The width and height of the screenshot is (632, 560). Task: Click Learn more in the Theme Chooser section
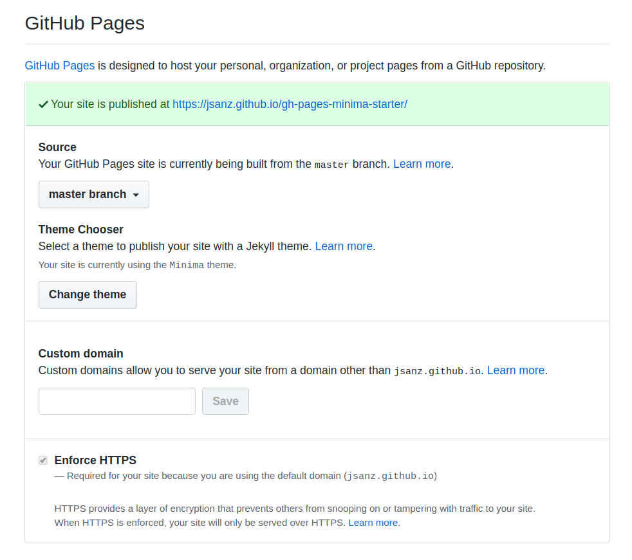(x=344, y=246)
